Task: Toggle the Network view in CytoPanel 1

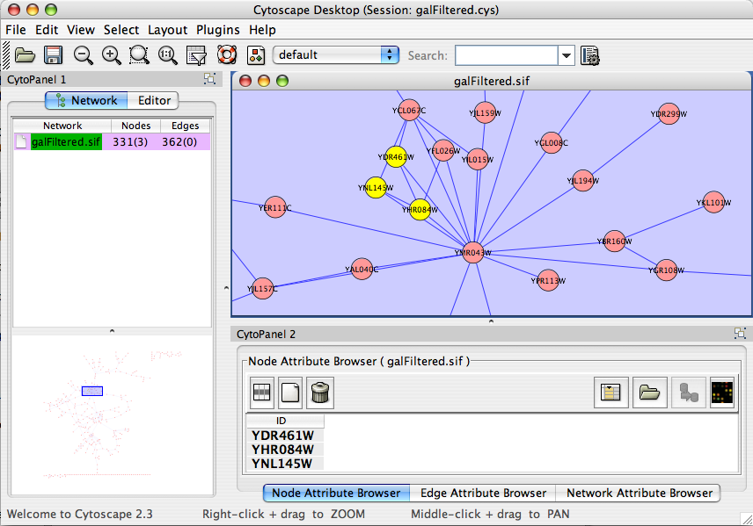Action: [x=86, y=100]
